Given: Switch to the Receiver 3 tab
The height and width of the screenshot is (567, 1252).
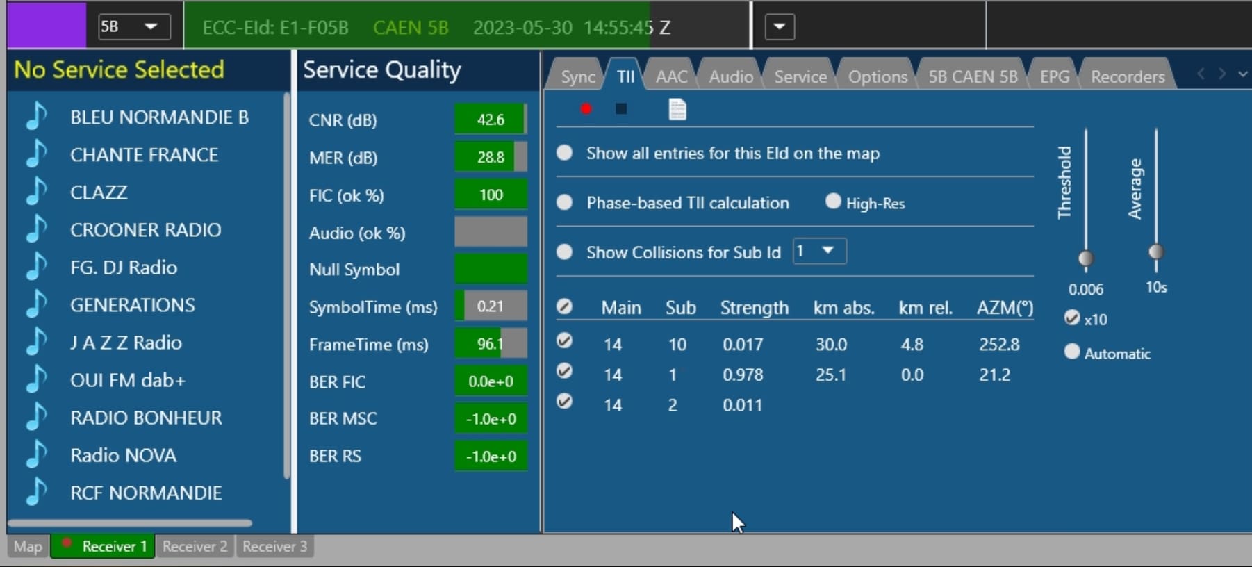Looking at the screenshot, I should 274,547.
